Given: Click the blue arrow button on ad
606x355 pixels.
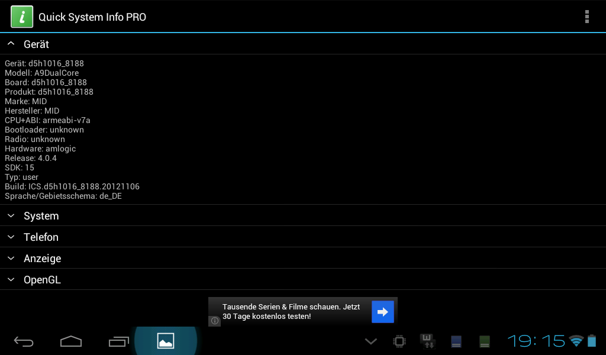Looking at the screenshot, I should (382, 312).
